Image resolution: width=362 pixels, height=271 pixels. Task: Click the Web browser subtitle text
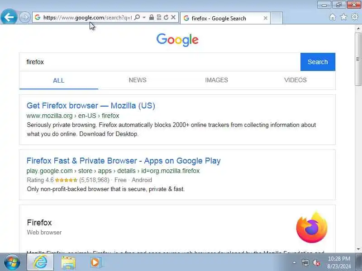tap(44, 232)
